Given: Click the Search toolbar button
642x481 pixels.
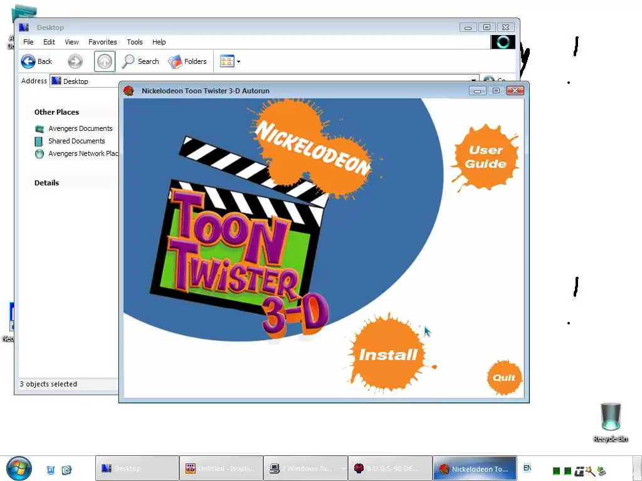Looking at the screenshot, I should 140,61.
